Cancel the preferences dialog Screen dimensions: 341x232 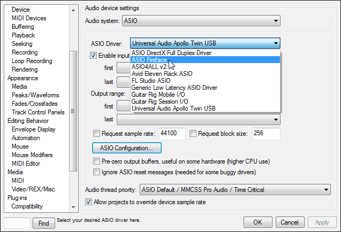290,222
